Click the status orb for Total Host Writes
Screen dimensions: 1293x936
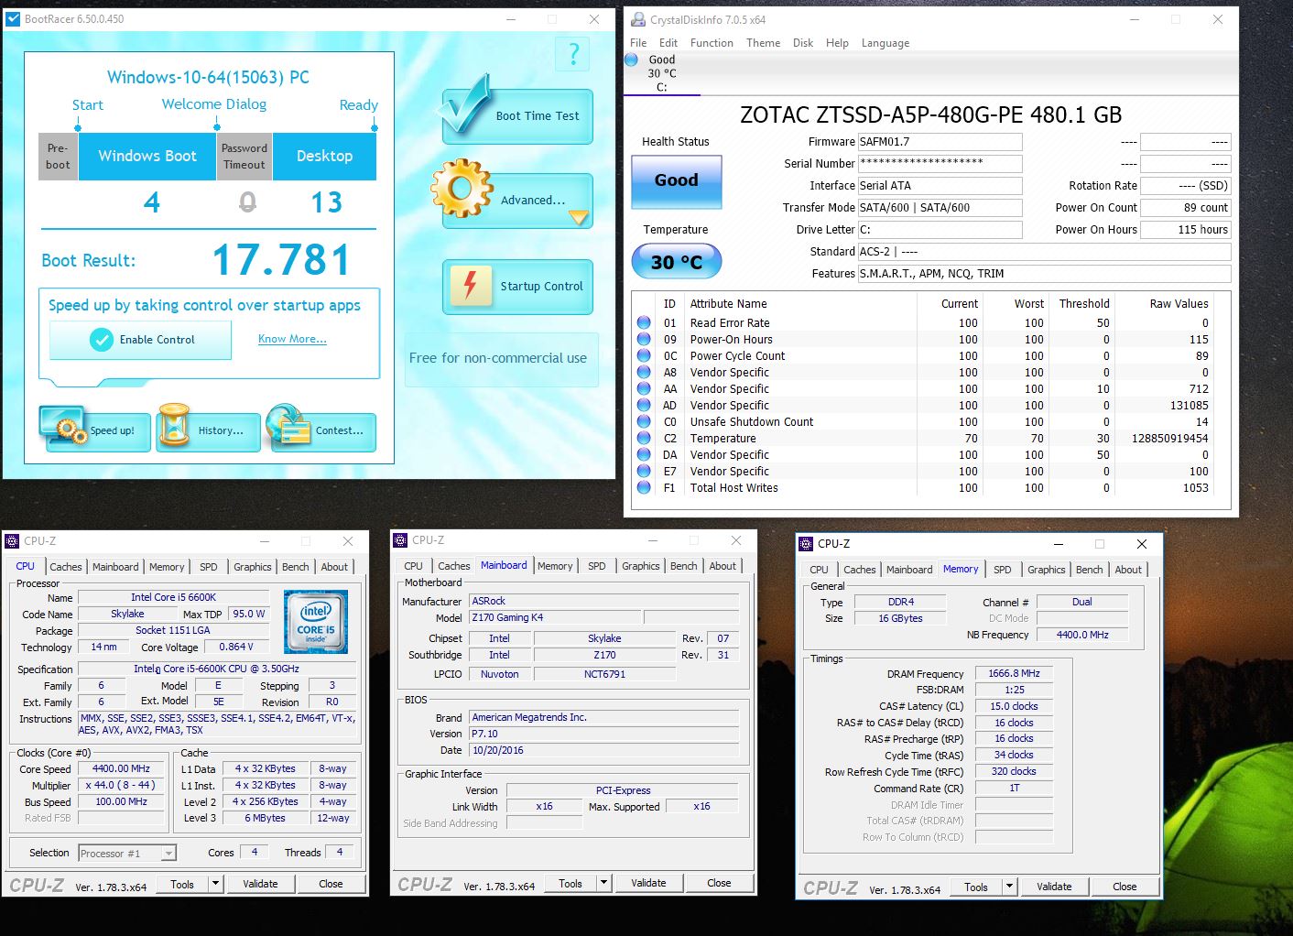[x=644, y=487]
